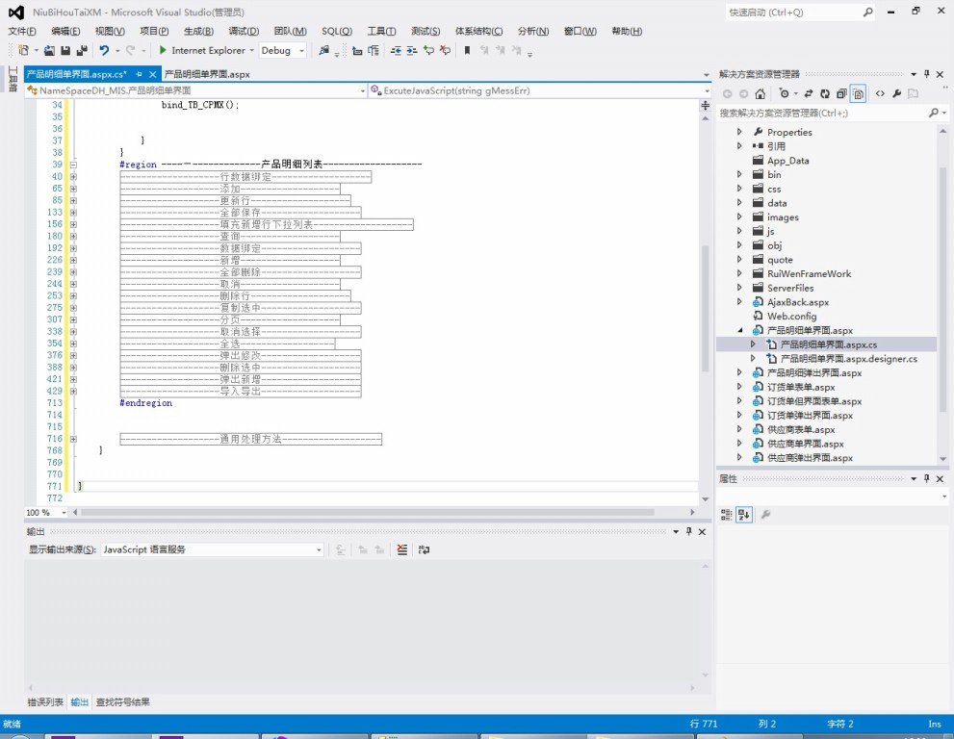Open the 文件(F) menu
The height and width of the screenshot is (739, 954).
click(x=22, y=31)
